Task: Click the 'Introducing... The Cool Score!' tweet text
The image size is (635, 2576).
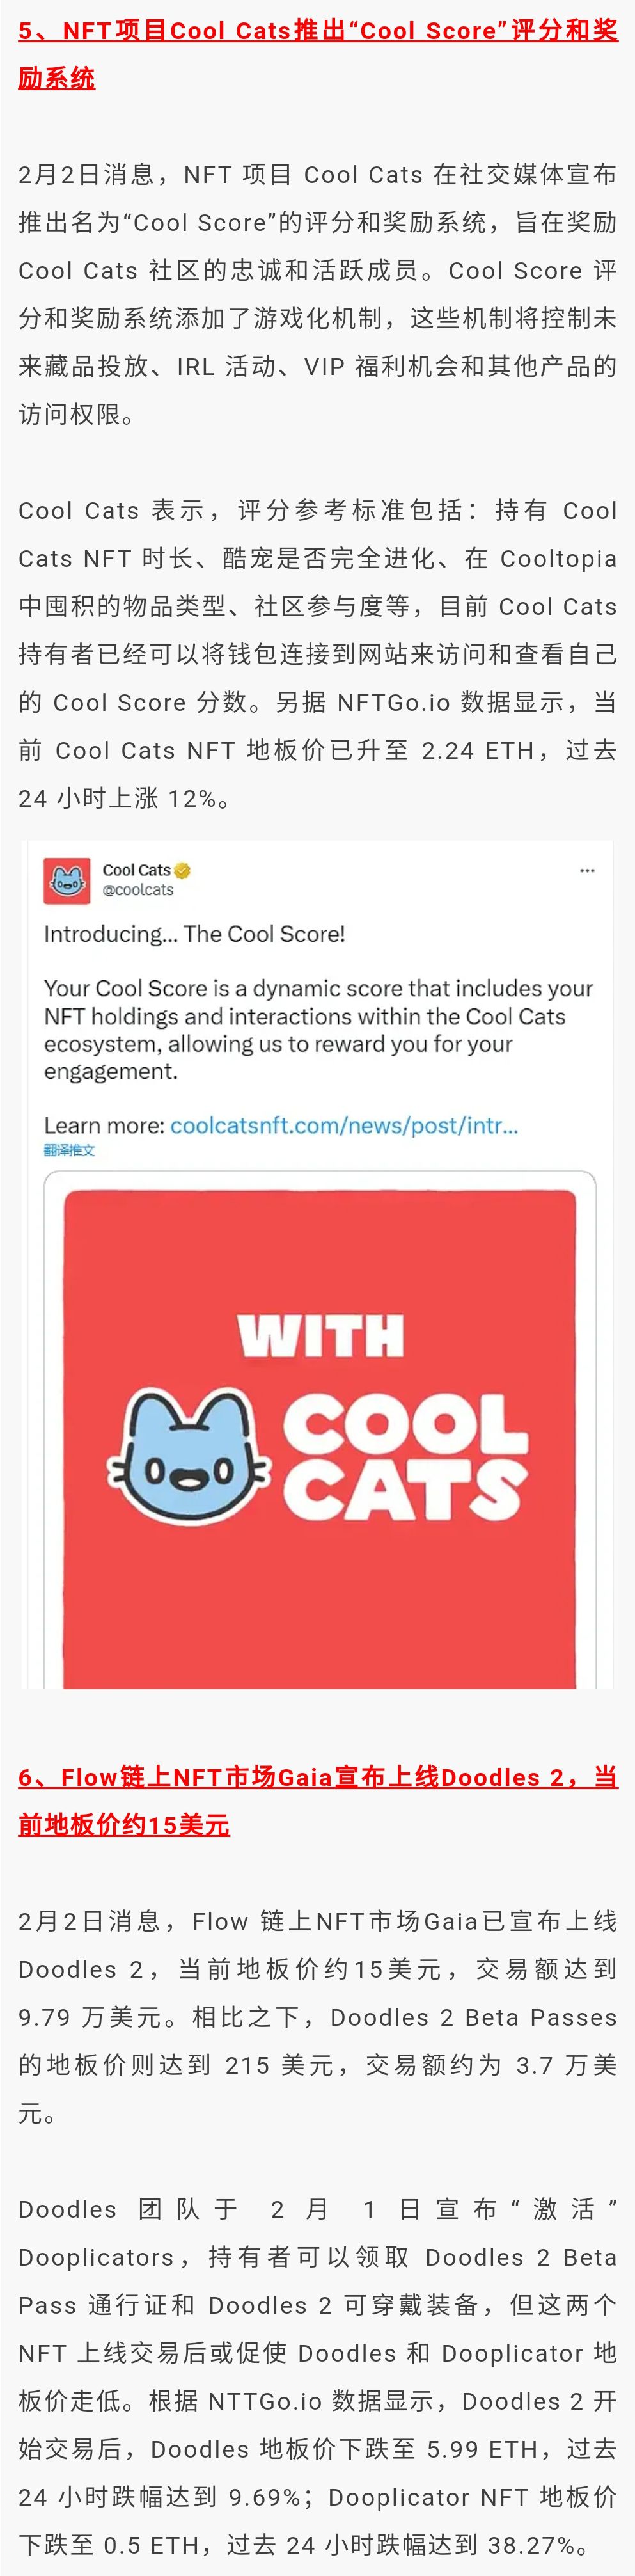Action: [x=194, y=934]
